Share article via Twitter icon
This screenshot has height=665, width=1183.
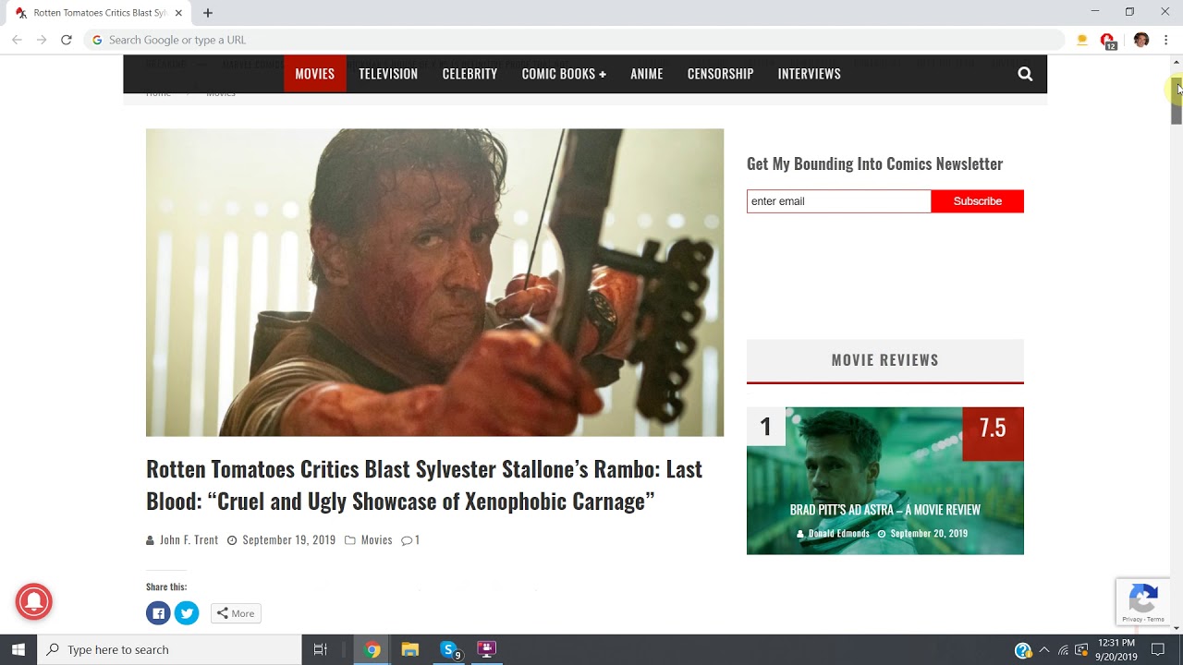pyautogui.click(x=187, y=613)
